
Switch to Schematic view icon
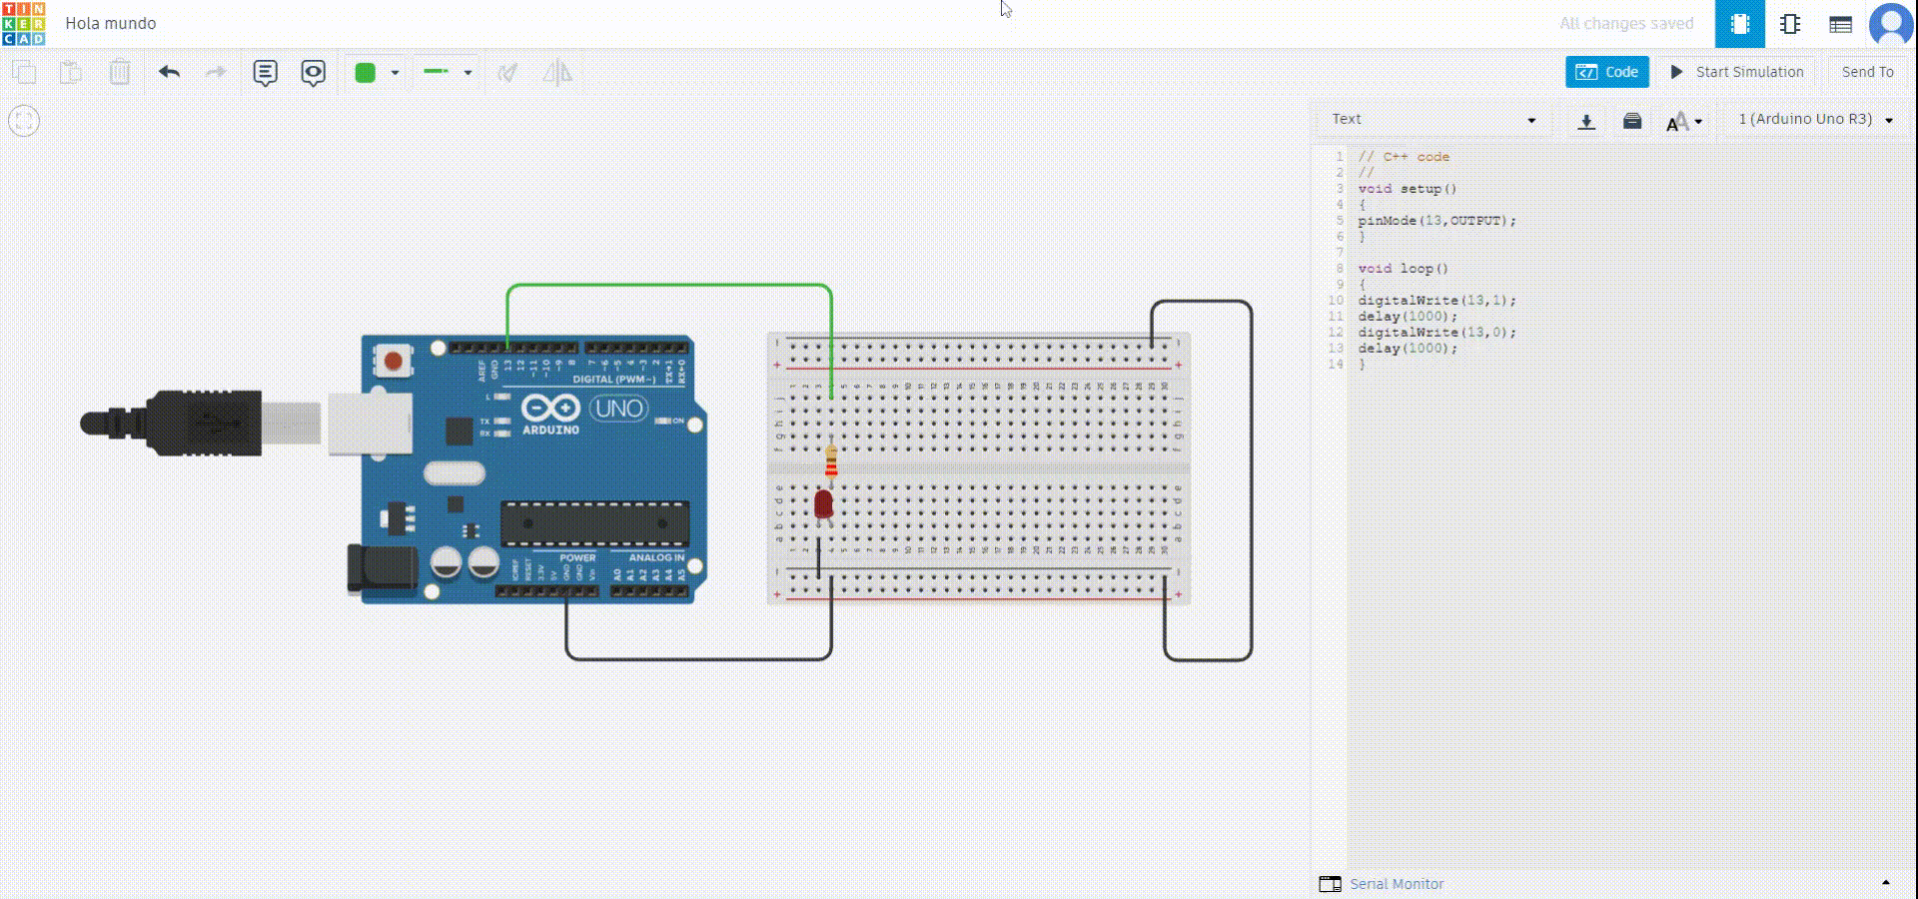[x=1790, y=24]
